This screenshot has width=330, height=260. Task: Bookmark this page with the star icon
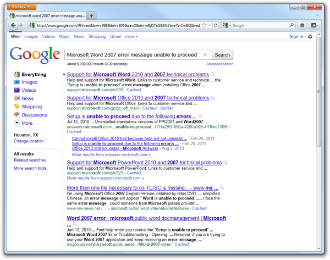click(x=204, y=25)
